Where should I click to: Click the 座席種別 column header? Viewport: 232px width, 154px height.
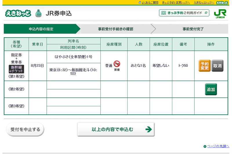[x=114, y=44]
